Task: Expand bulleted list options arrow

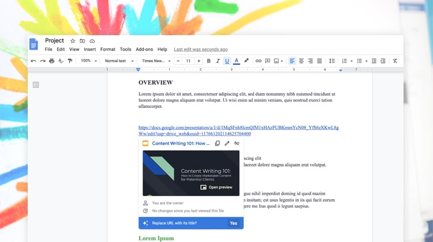Action: tap(366, 61)
